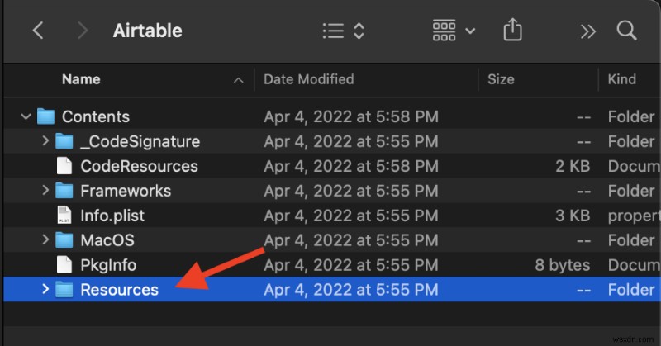This screenshot has width=661, height=346.
Task: Select the PkgInfo file
Action: (107, 265)
